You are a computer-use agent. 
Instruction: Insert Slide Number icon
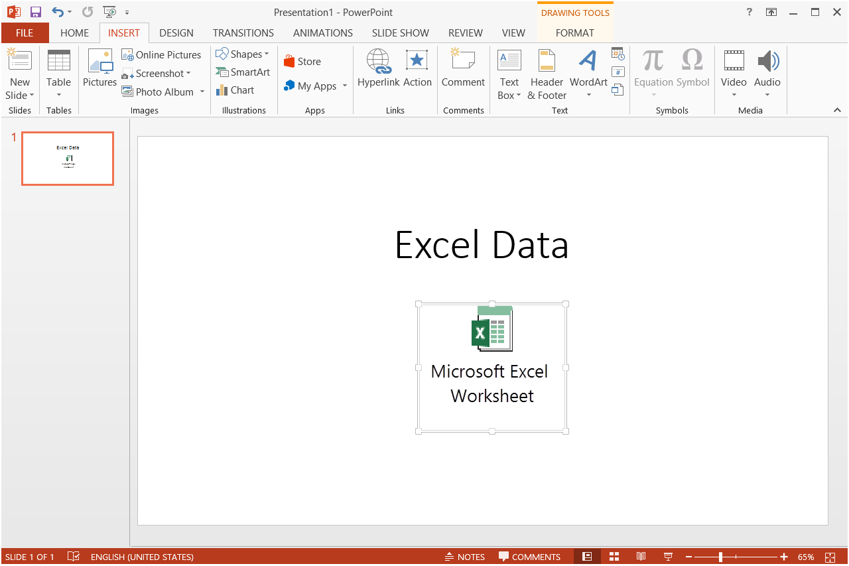click(618, 72)
